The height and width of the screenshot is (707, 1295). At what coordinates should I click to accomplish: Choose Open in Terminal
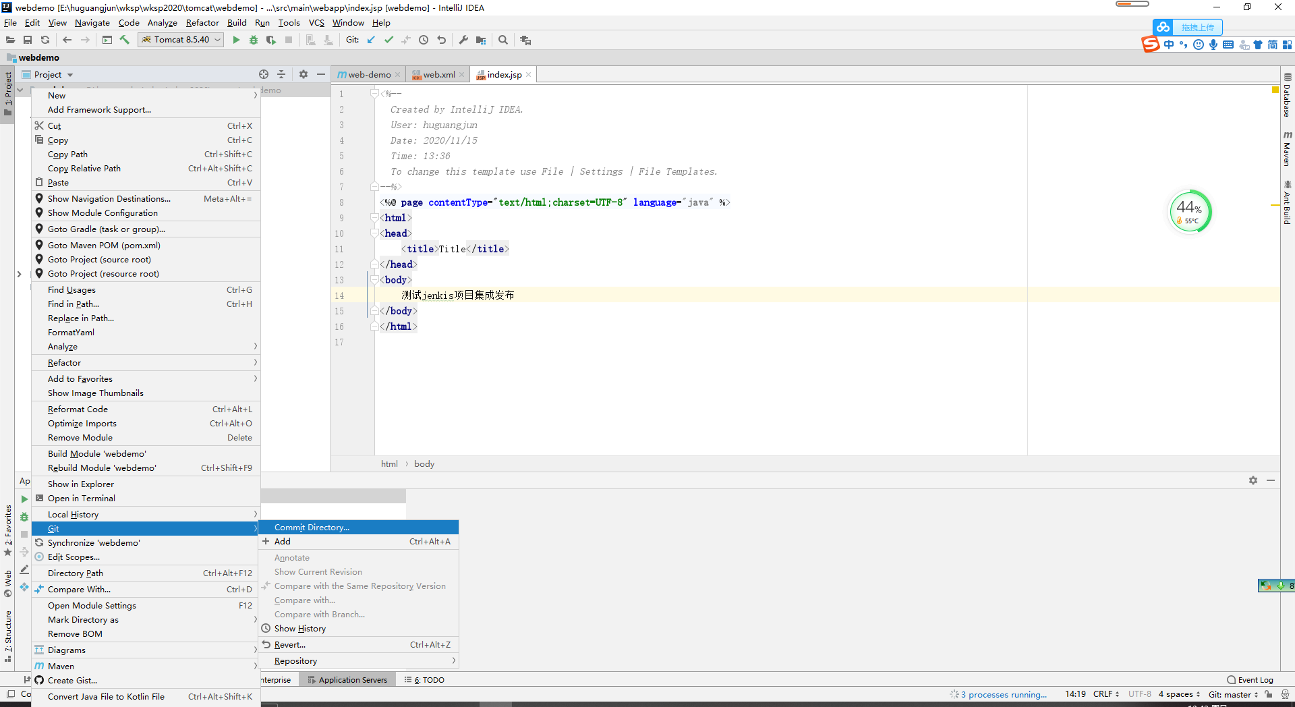pos(146,498)
